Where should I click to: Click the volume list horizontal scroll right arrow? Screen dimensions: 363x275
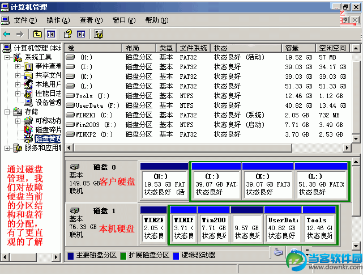click(347, 147)
